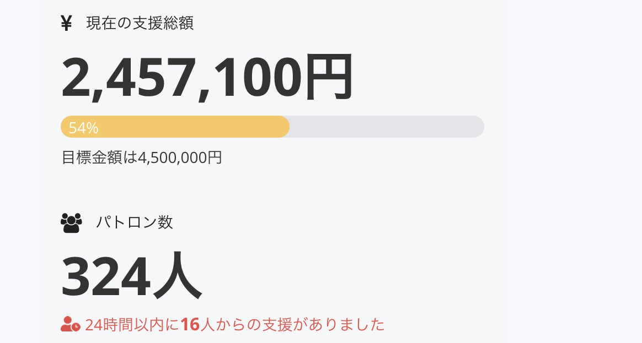This screenshot has width=642, height=343.
Task: Click the bold 16 in the red notice
Action: coord(190,325)
